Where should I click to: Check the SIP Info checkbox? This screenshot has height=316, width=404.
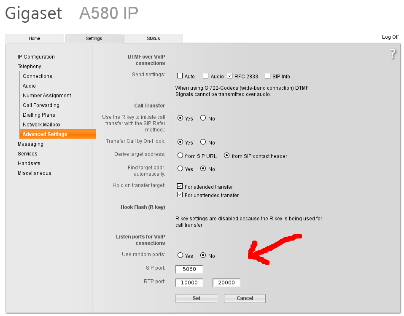pos(267,76)
